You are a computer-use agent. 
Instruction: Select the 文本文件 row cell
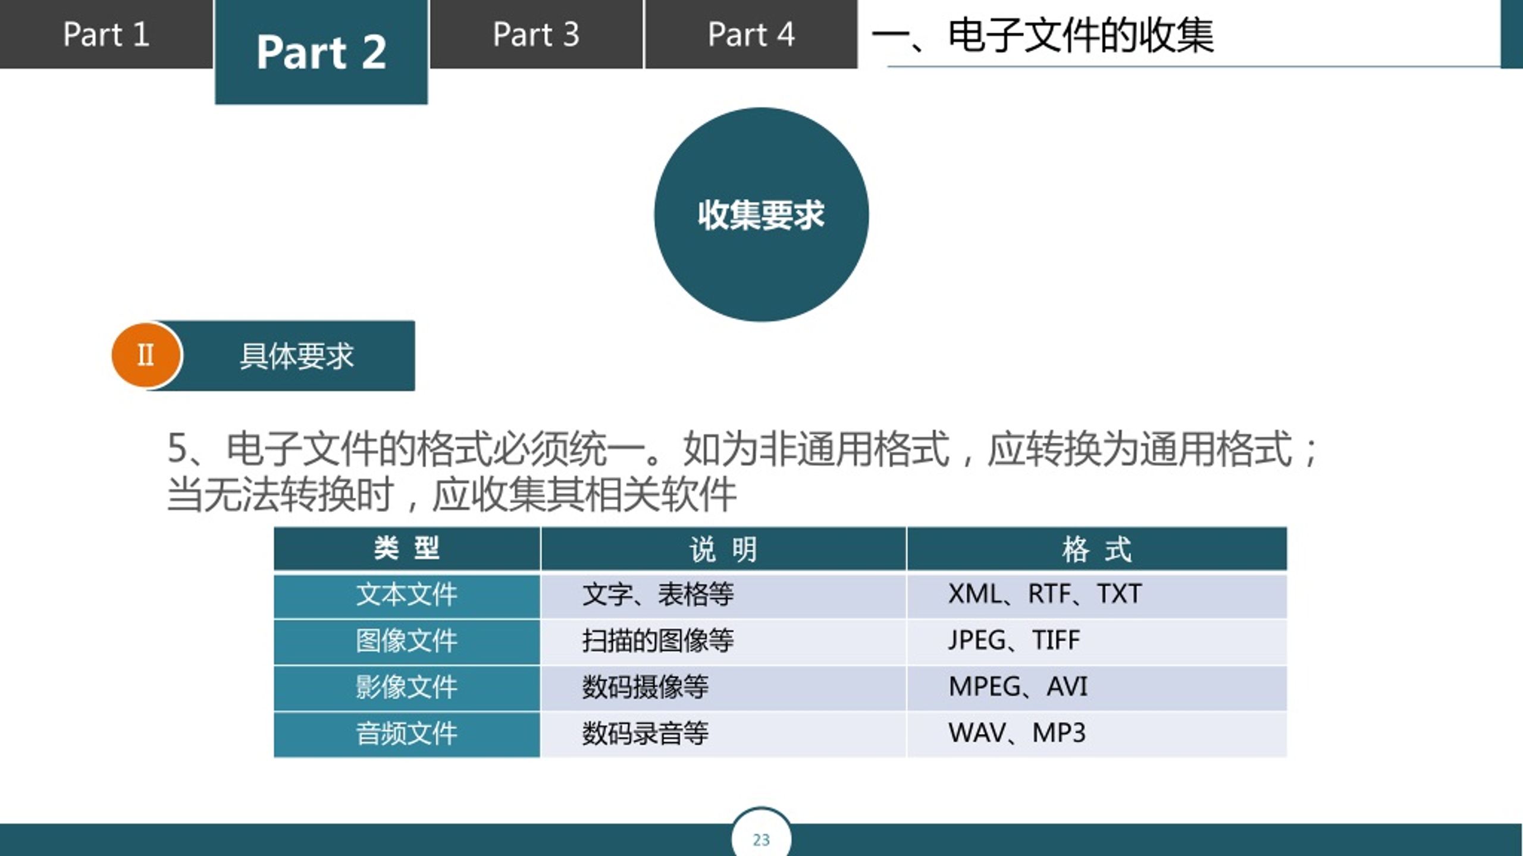pyautogui.click(x=407, y=595)
